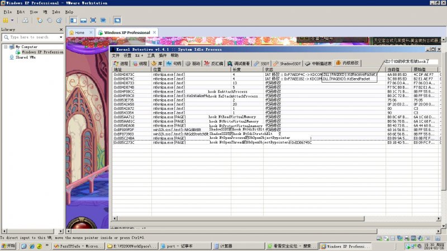Open the VMware Help menu
This screenshot has height=251, width=447.
[69, 12]
